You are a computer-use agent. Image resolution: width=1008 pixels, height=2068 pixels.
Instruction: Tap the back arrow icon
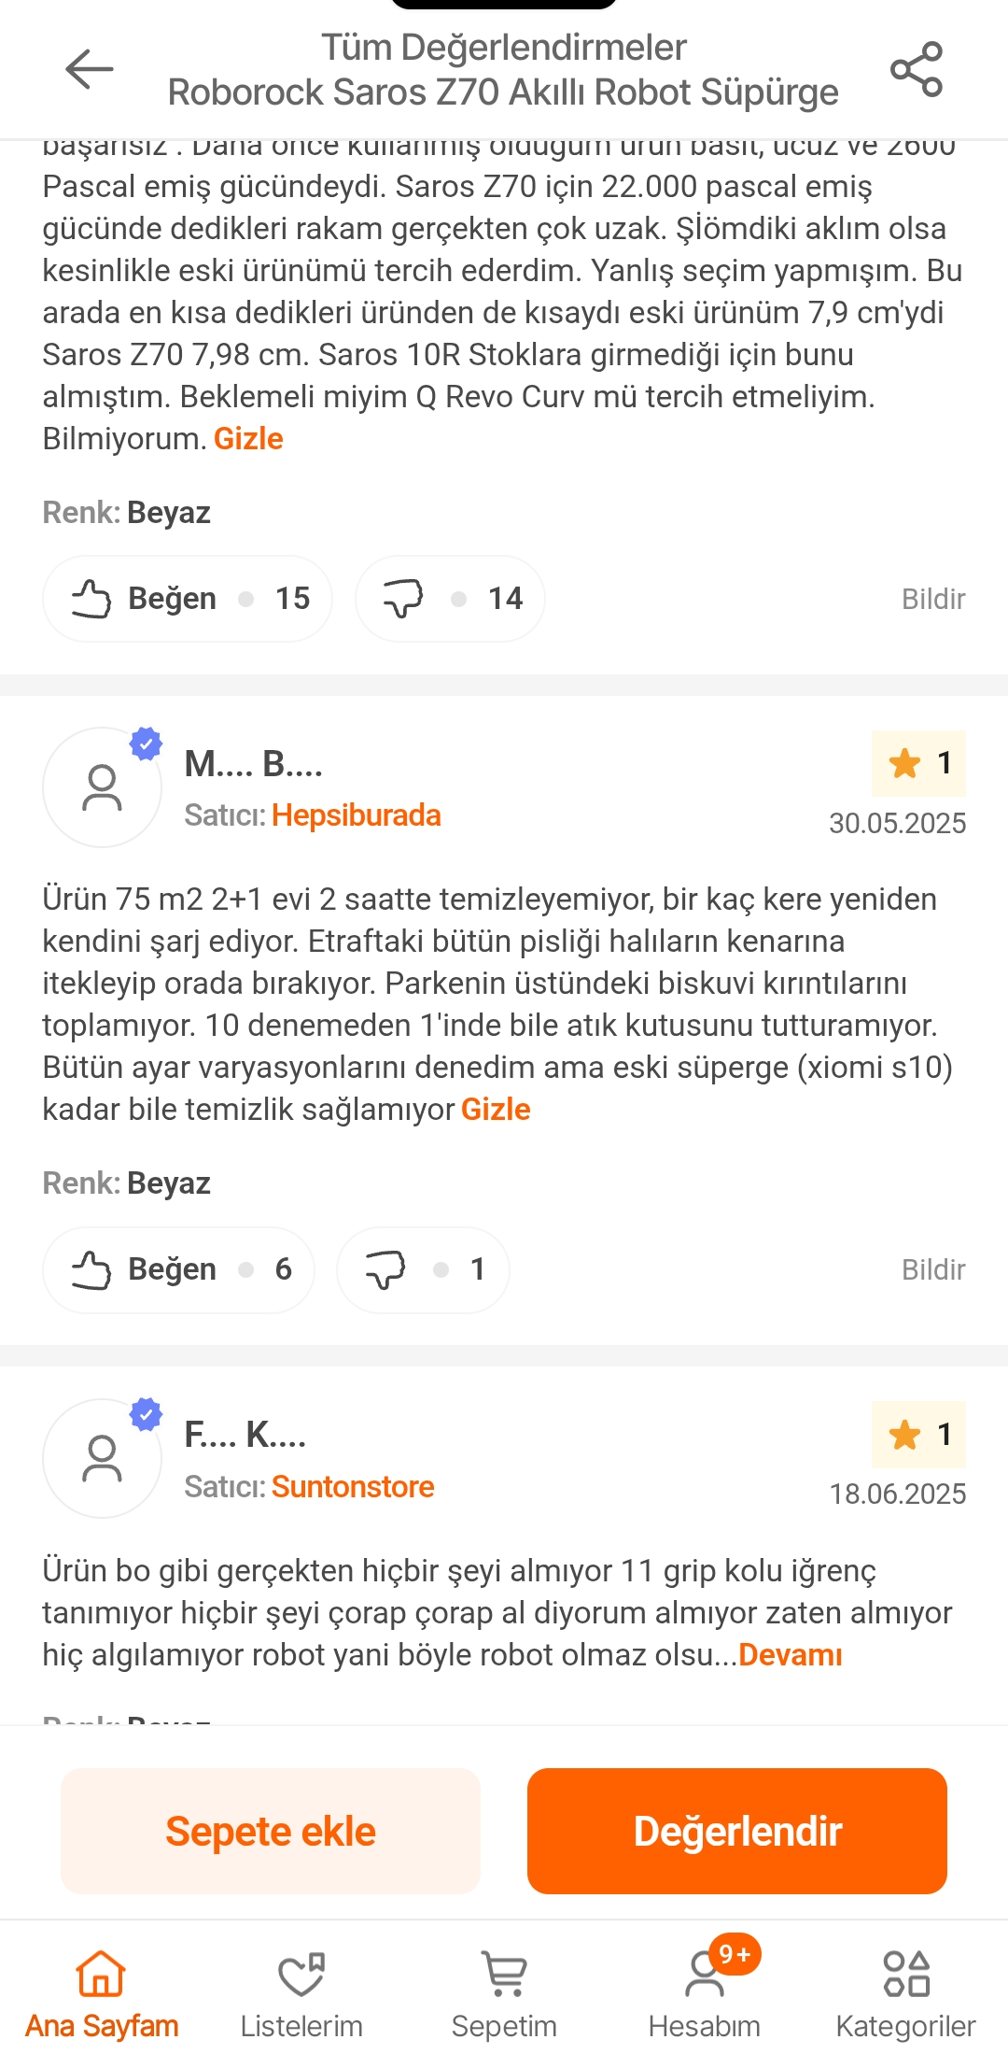point(90,69)
